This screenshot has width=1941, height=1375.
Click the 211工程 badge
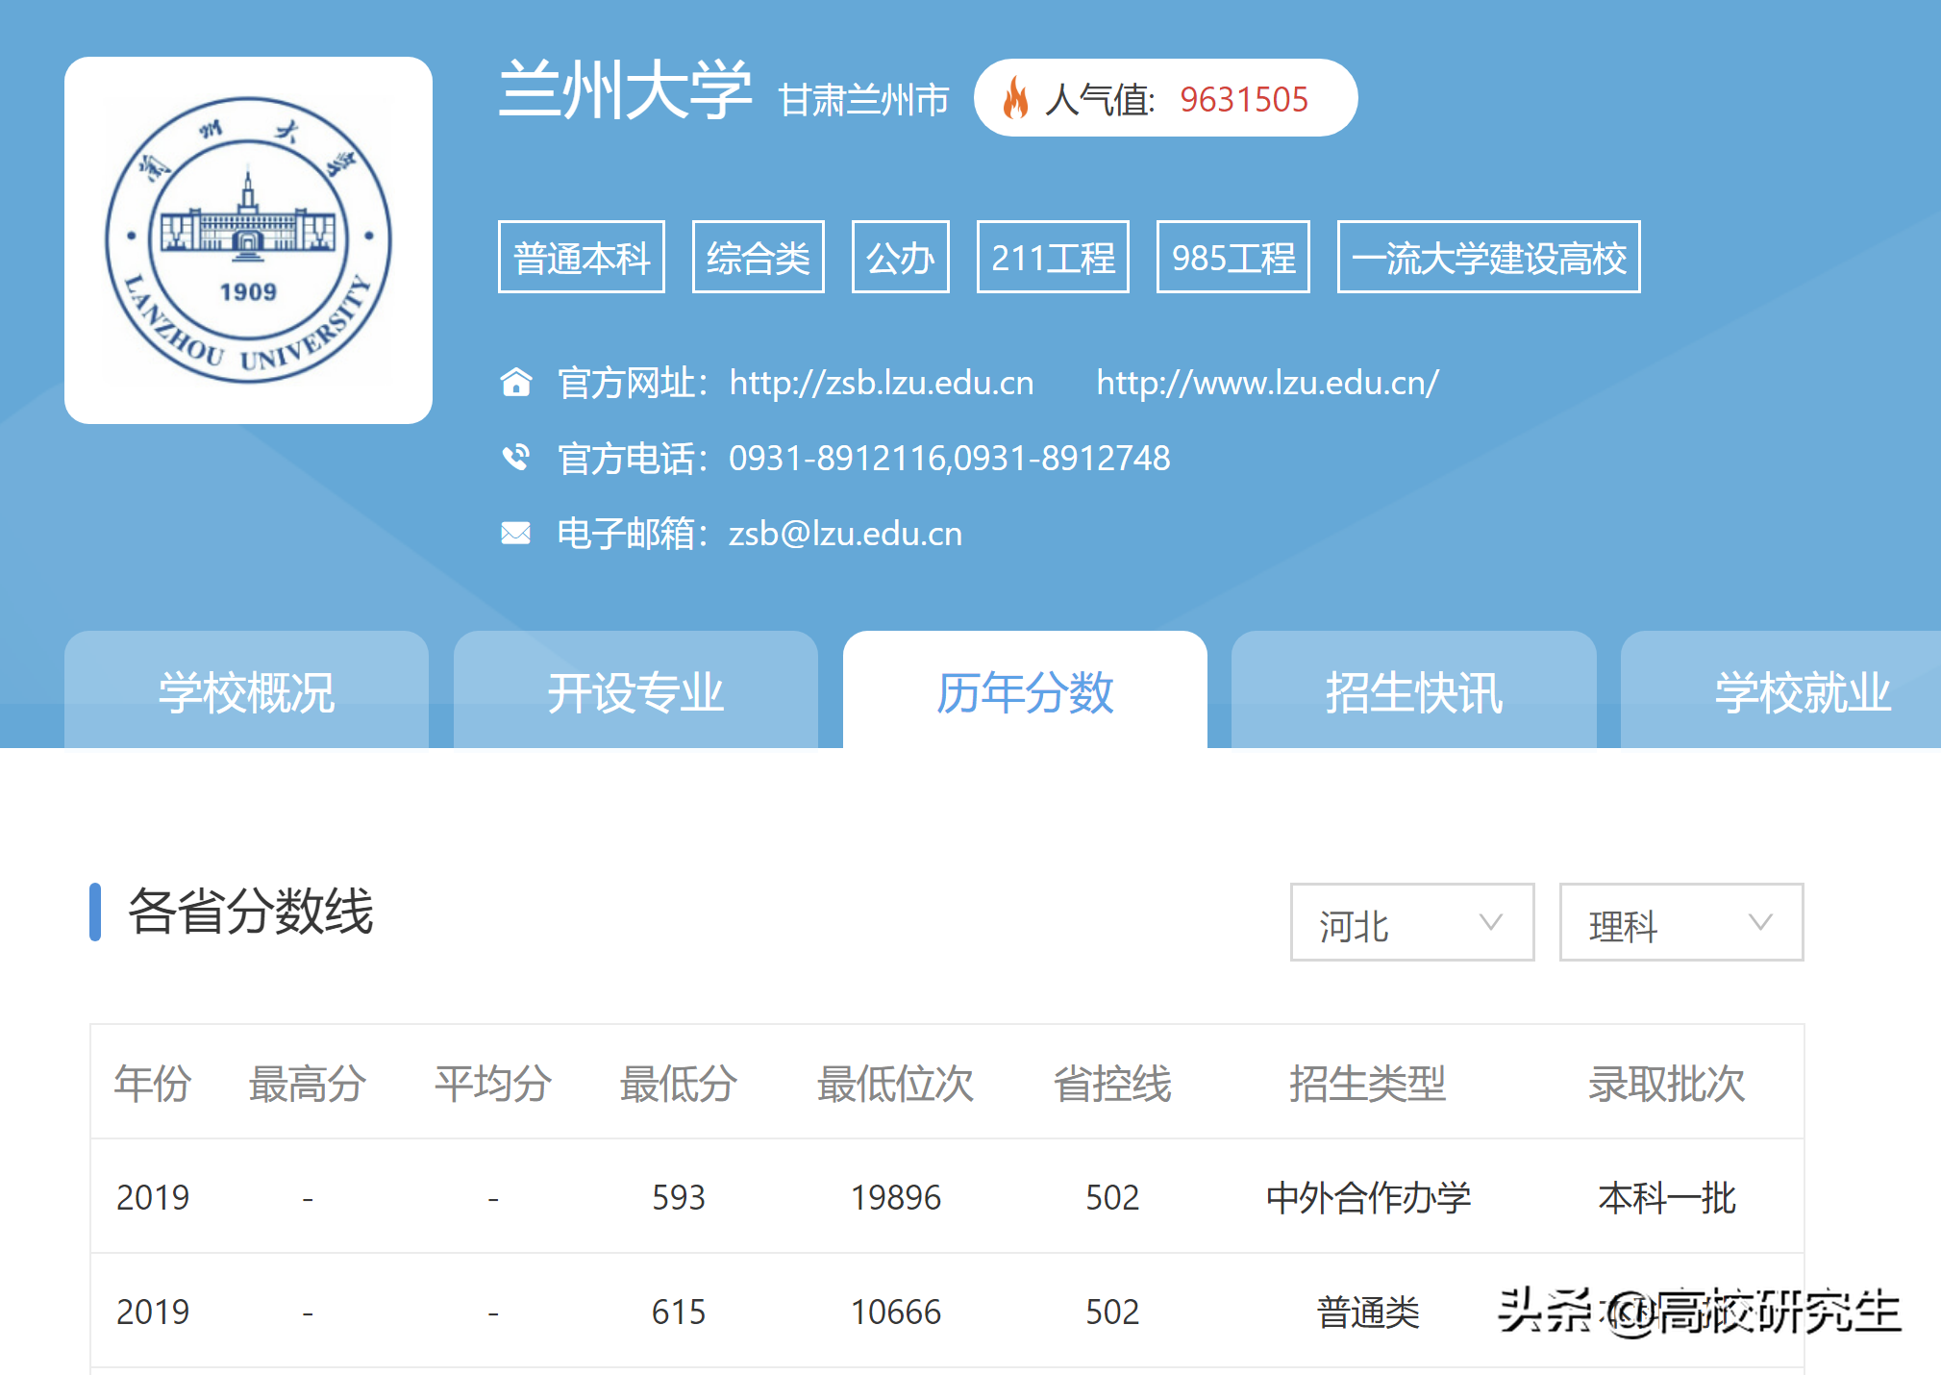pyautogui.click(x=1053, y=257)
